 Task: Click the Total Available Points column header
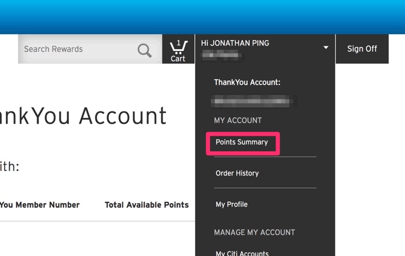point(146,205)
